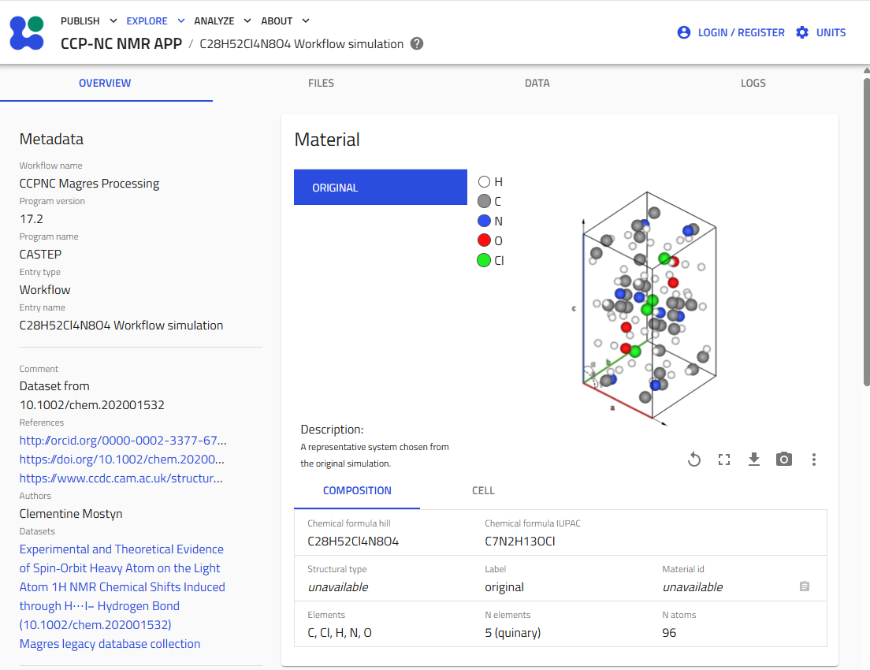Select the ORIGINAL structure button
This screenshot has width=870, height=670.
381,188
